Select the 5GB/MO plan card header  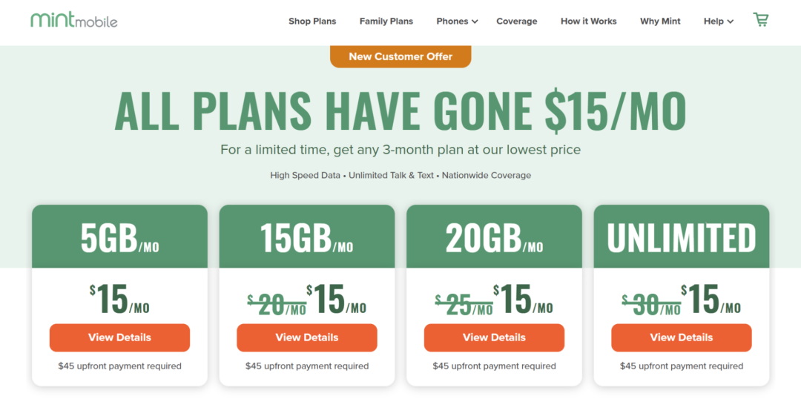(119, 237)
